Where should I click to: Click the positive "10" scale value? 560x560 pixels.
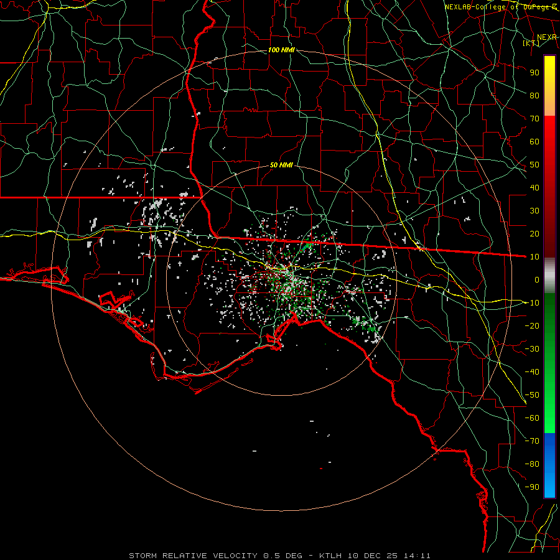[x=534, y=257]
